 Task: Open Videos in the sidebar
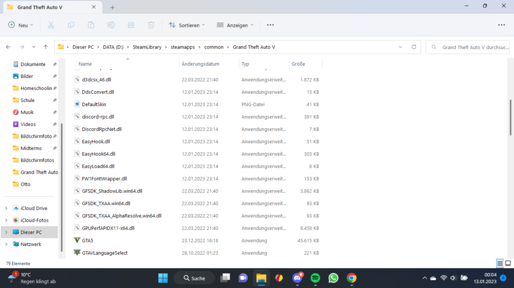point(28,124)
